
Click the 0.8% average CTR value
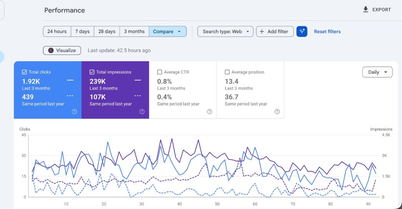point(164,82)
